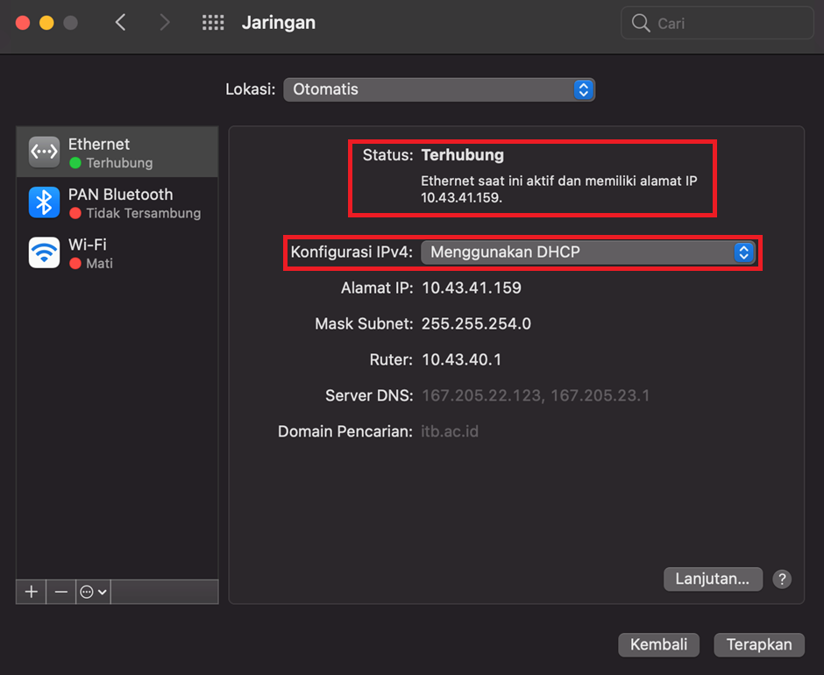
Task: Click the Wi-Fi icon in sidebar
Action: [44, 252]
